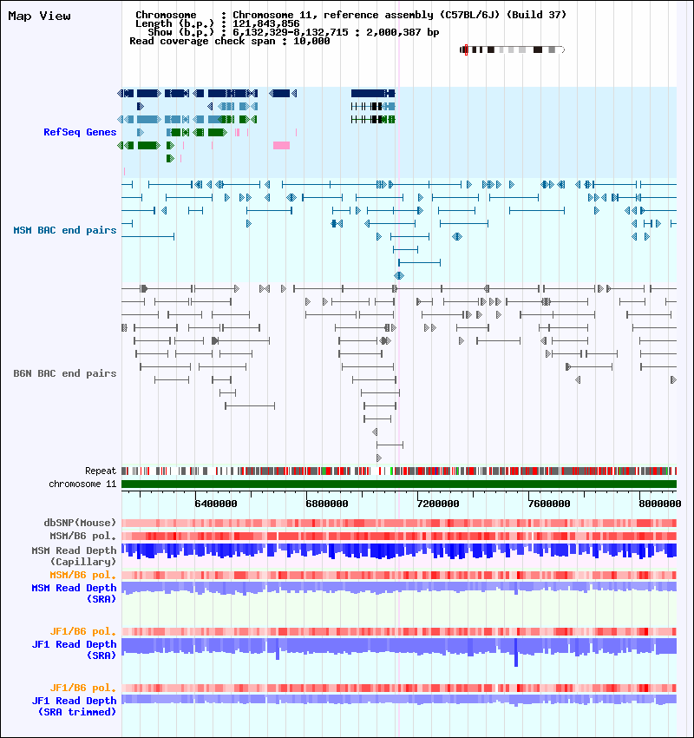The width and height of the screenshot is (694, 738).
Task: Click the dbSNP(Mouse) label
Action: [80, 523]
